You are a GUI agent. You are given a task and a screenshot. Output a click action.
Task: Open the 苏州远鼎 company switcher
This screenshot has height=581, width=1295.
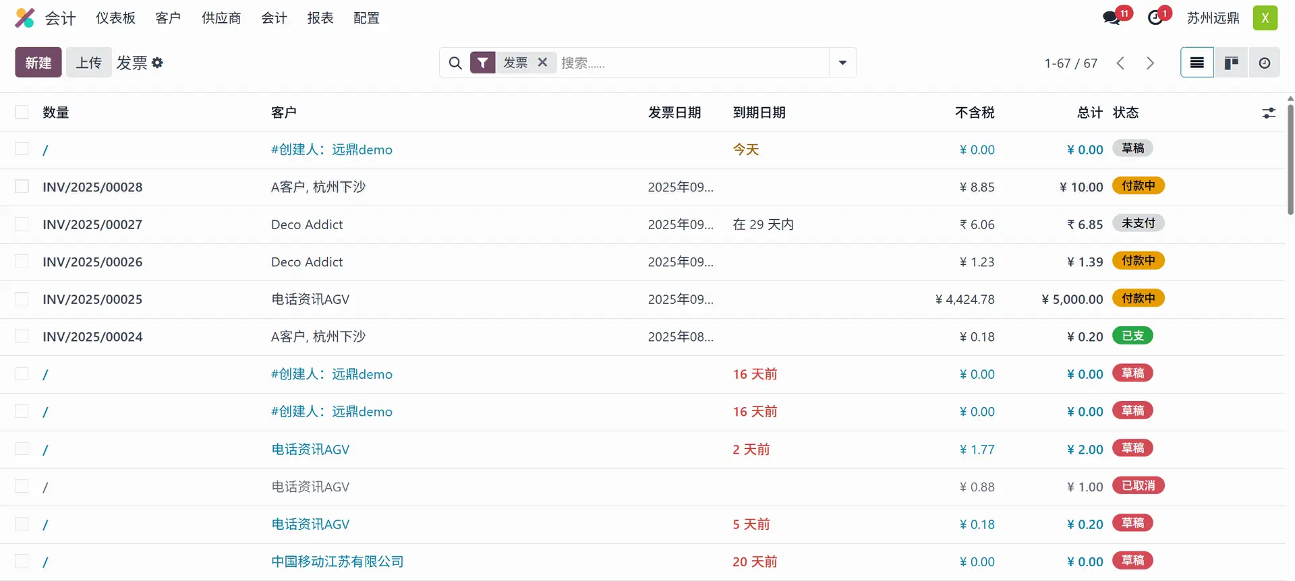(x=1213, y=18)
